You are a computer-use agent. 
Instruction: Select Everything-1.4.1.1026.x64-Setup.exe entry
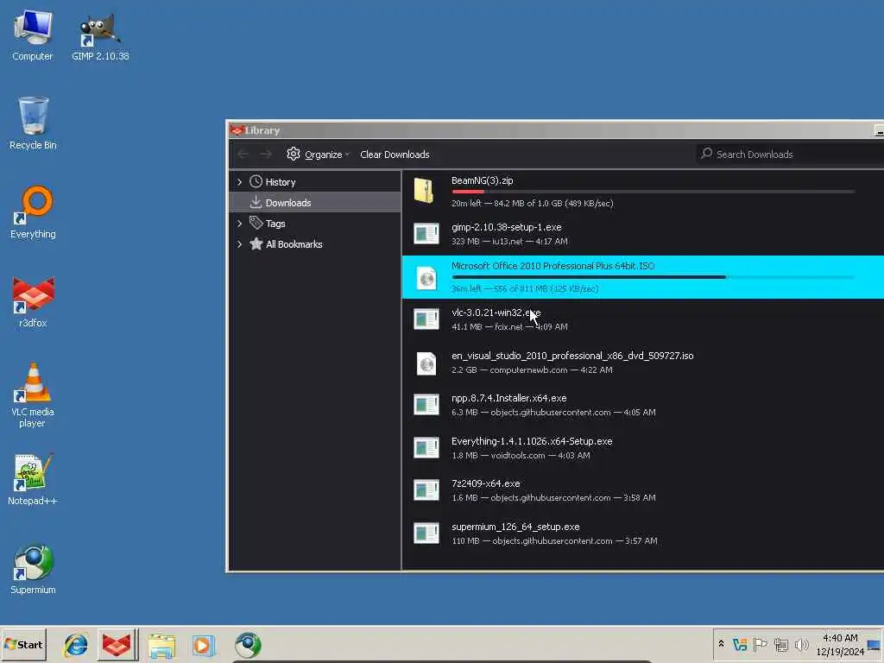pos(642,448)
